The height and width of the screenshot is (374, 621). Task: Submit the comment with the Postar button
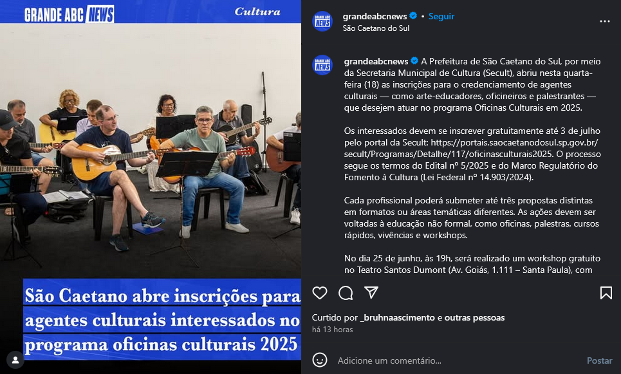(x=599, y=360)
